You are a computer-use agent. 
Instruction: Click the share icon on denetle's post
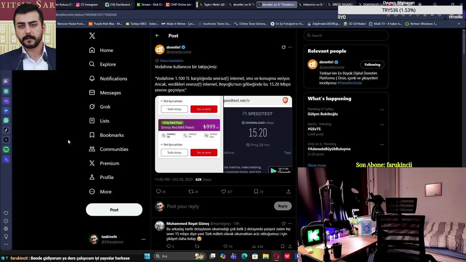pos(288,191)
